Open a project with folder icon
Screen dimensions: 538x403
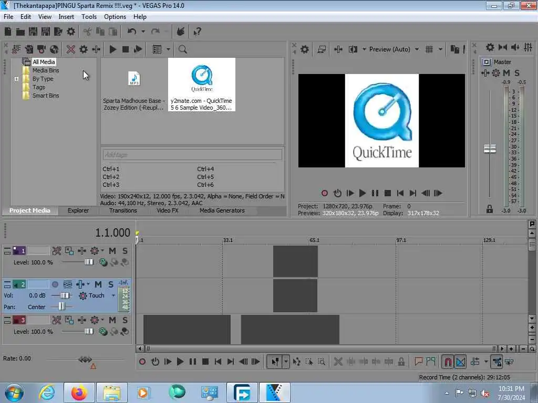click(20, 32)
